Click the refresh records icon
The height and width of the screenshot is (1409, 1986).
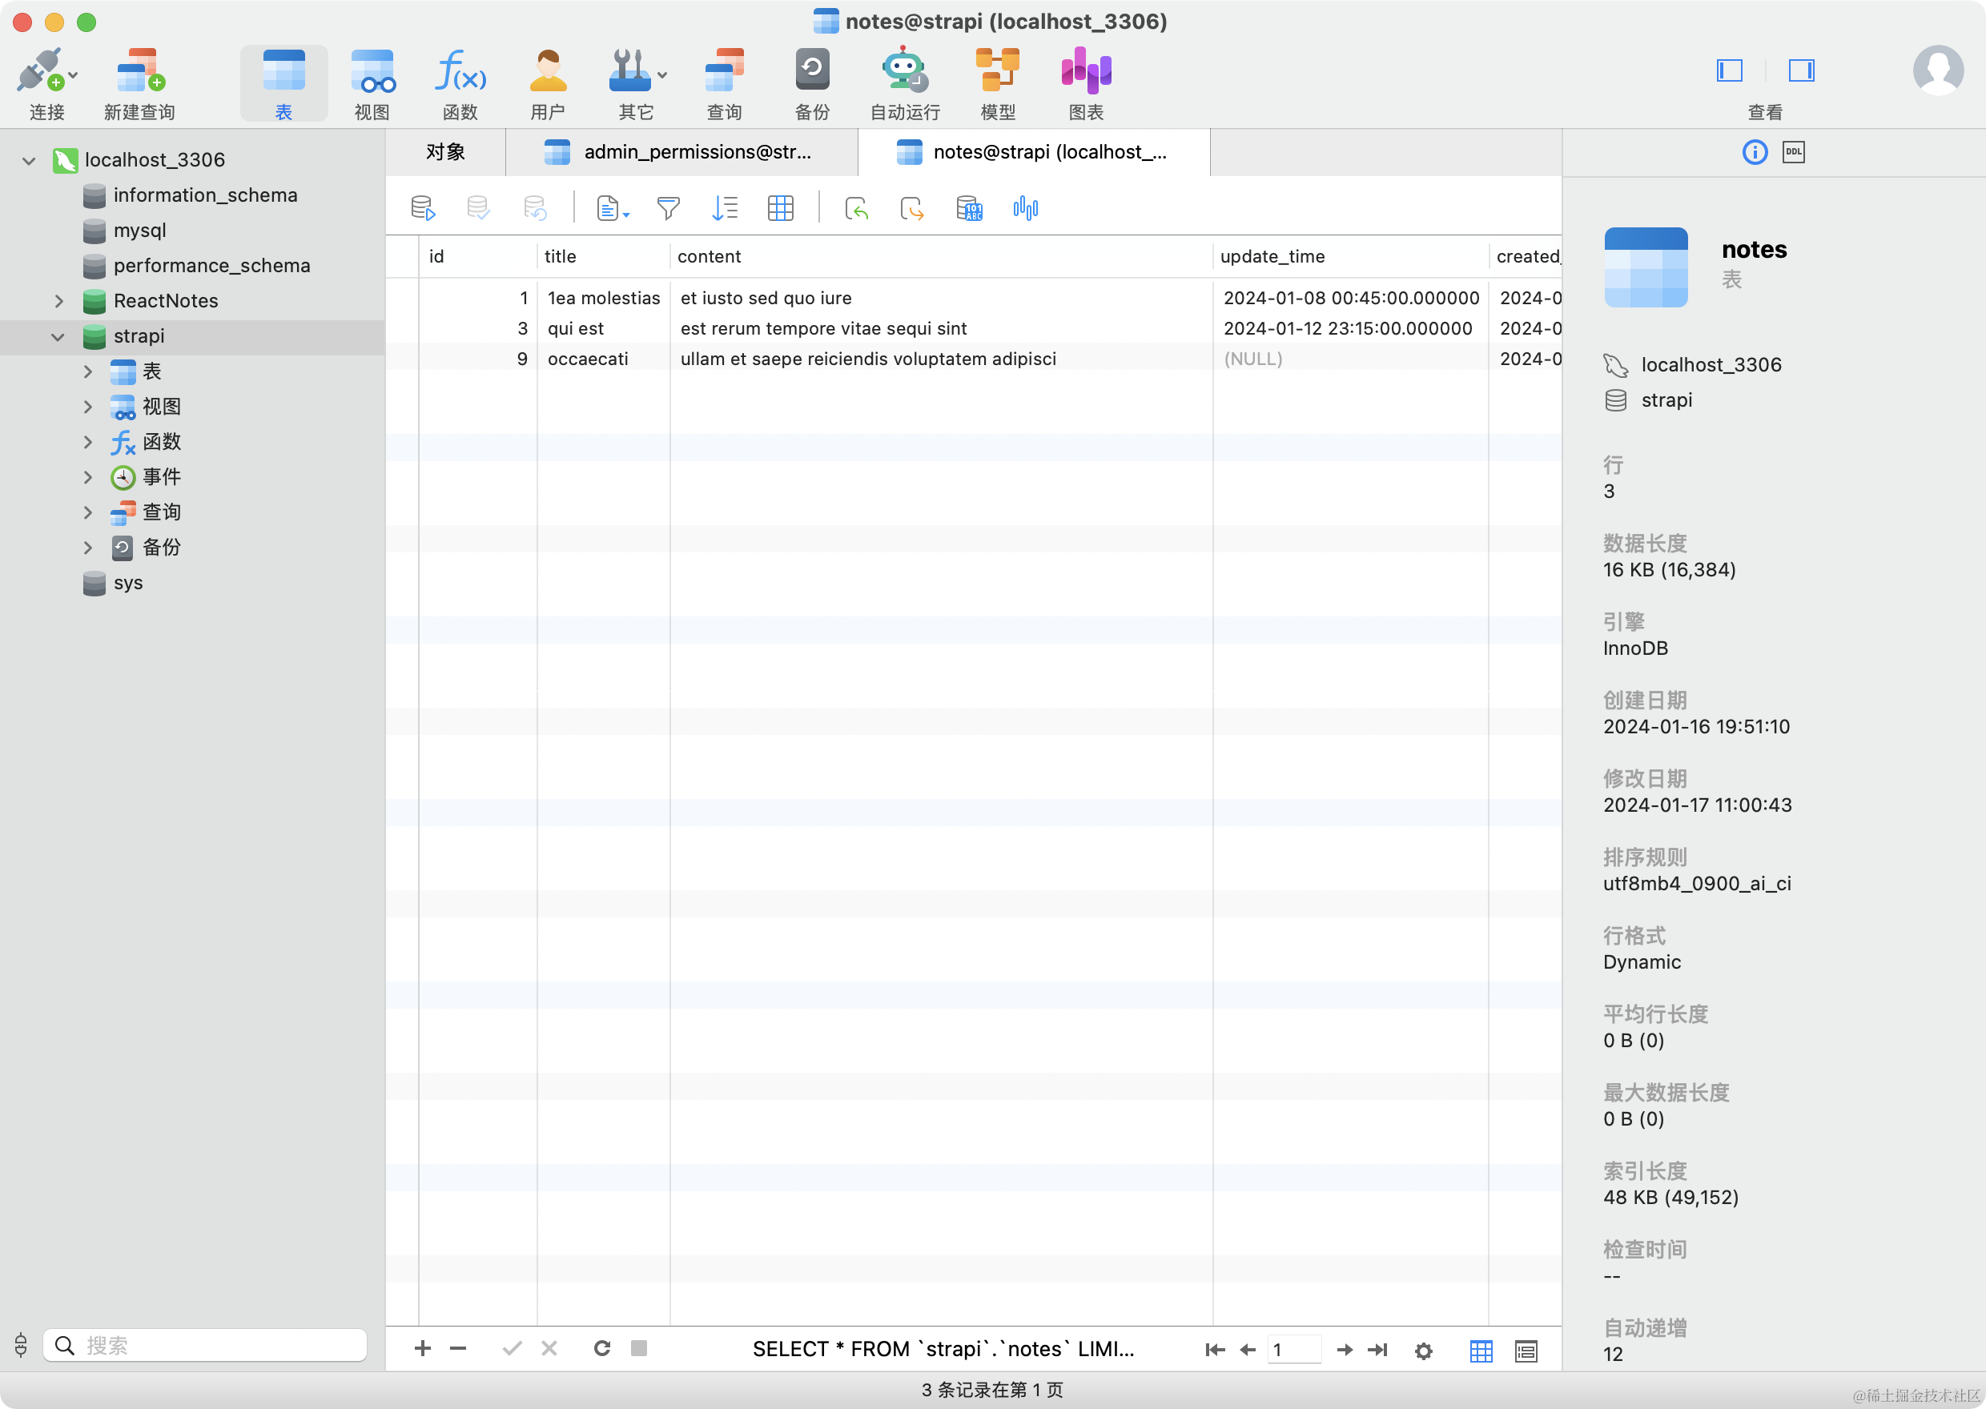point(601,1348)
